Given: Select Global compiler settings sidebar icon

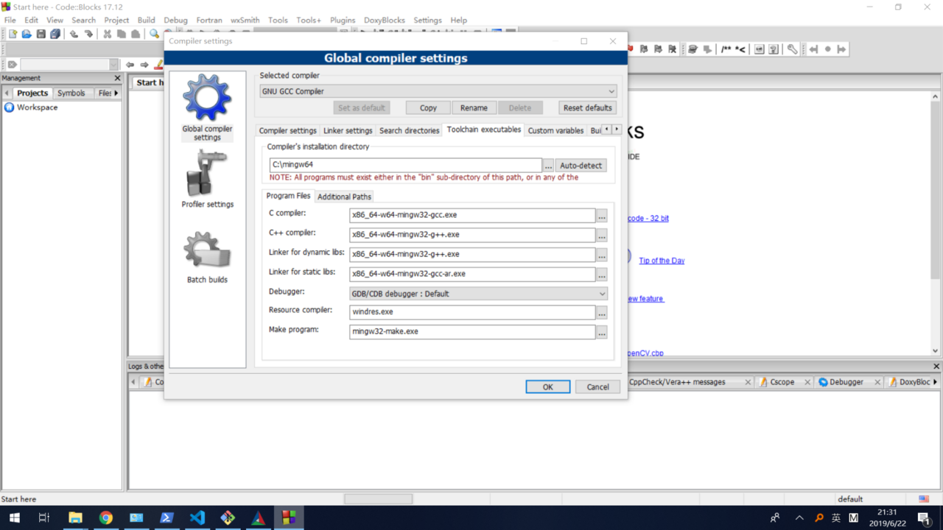Looking at the screenshot, I should click(x=207, y=107).
